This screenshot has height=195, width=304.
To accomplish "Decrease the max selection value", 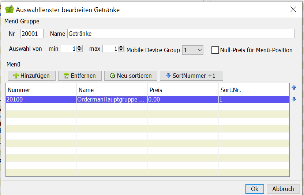I will [121, 50].
